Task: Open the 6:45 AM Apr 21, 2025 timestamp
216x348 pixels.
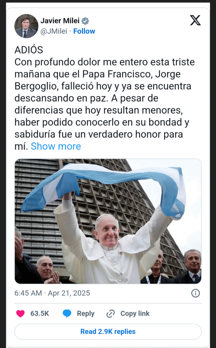Action: click(52, 293)
